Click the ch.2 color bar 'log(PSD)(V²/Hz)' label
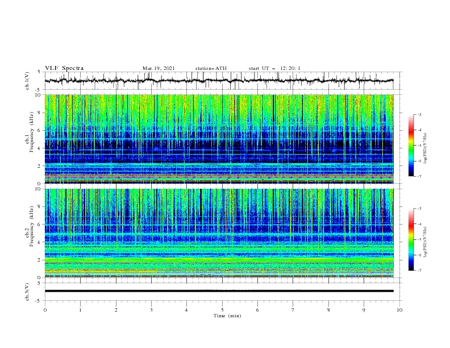This screenshot has height=348, width=450. [x=425, y=242]
